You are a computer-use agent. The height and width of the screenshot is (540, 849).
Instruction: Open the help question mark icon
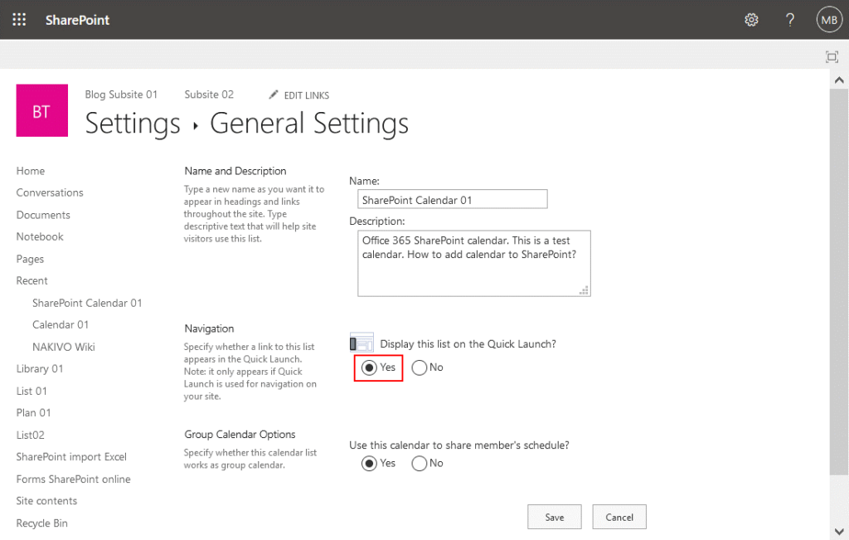coord(789,19)
